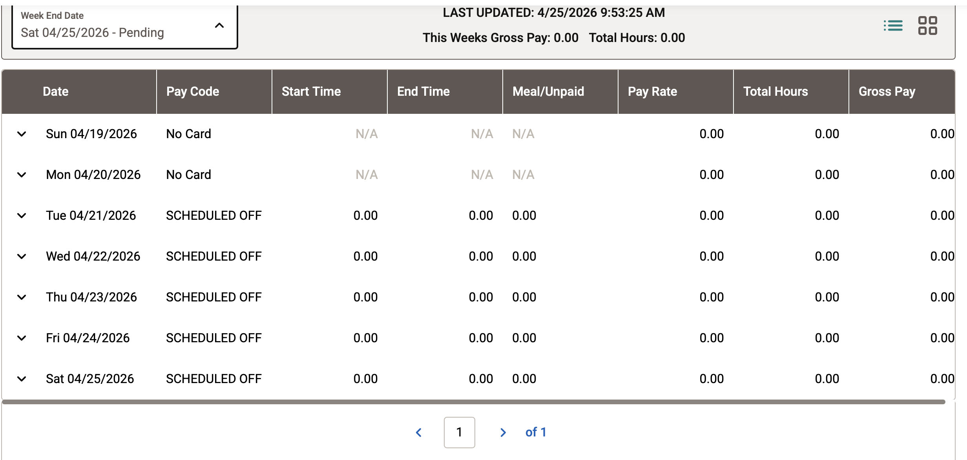Click the Sunday Start Time N/A cell
The image size is (967, 460).
point(367,134)
